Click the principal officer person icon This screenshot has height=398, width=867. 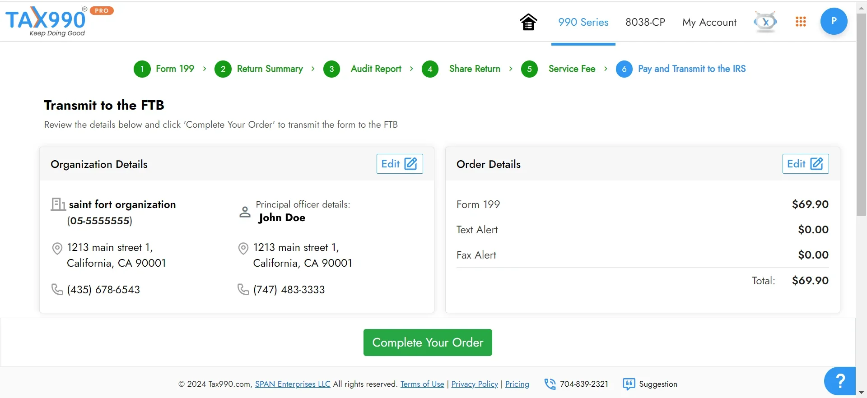click(x=245, y=212)
